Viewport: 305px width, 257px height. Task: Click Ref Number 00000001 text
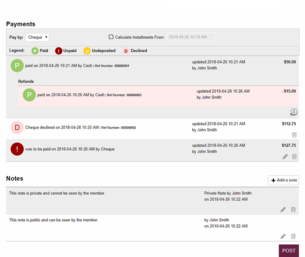pos(112,66)
